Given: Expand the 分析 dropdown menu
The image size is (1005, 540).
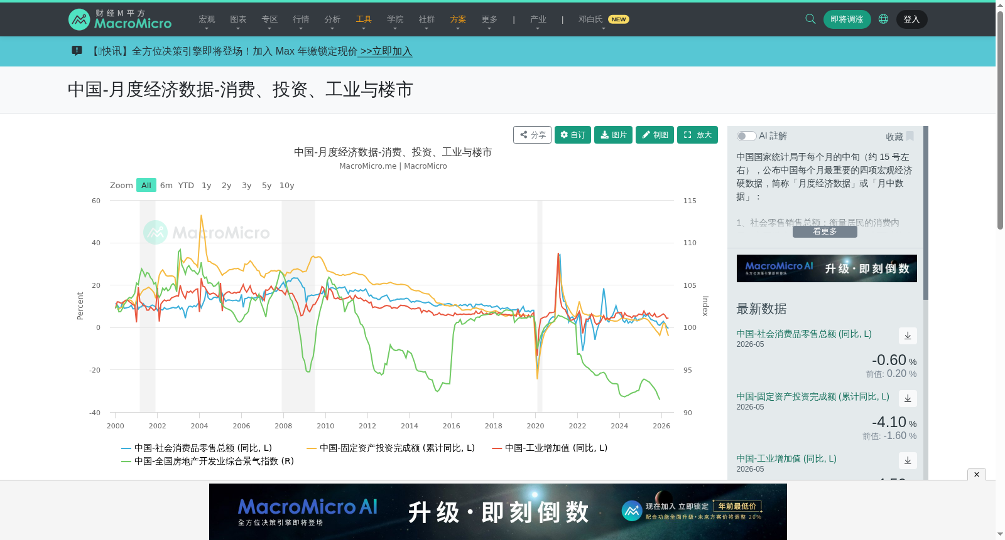Looking at the screenshot, I should coord(332,20).
